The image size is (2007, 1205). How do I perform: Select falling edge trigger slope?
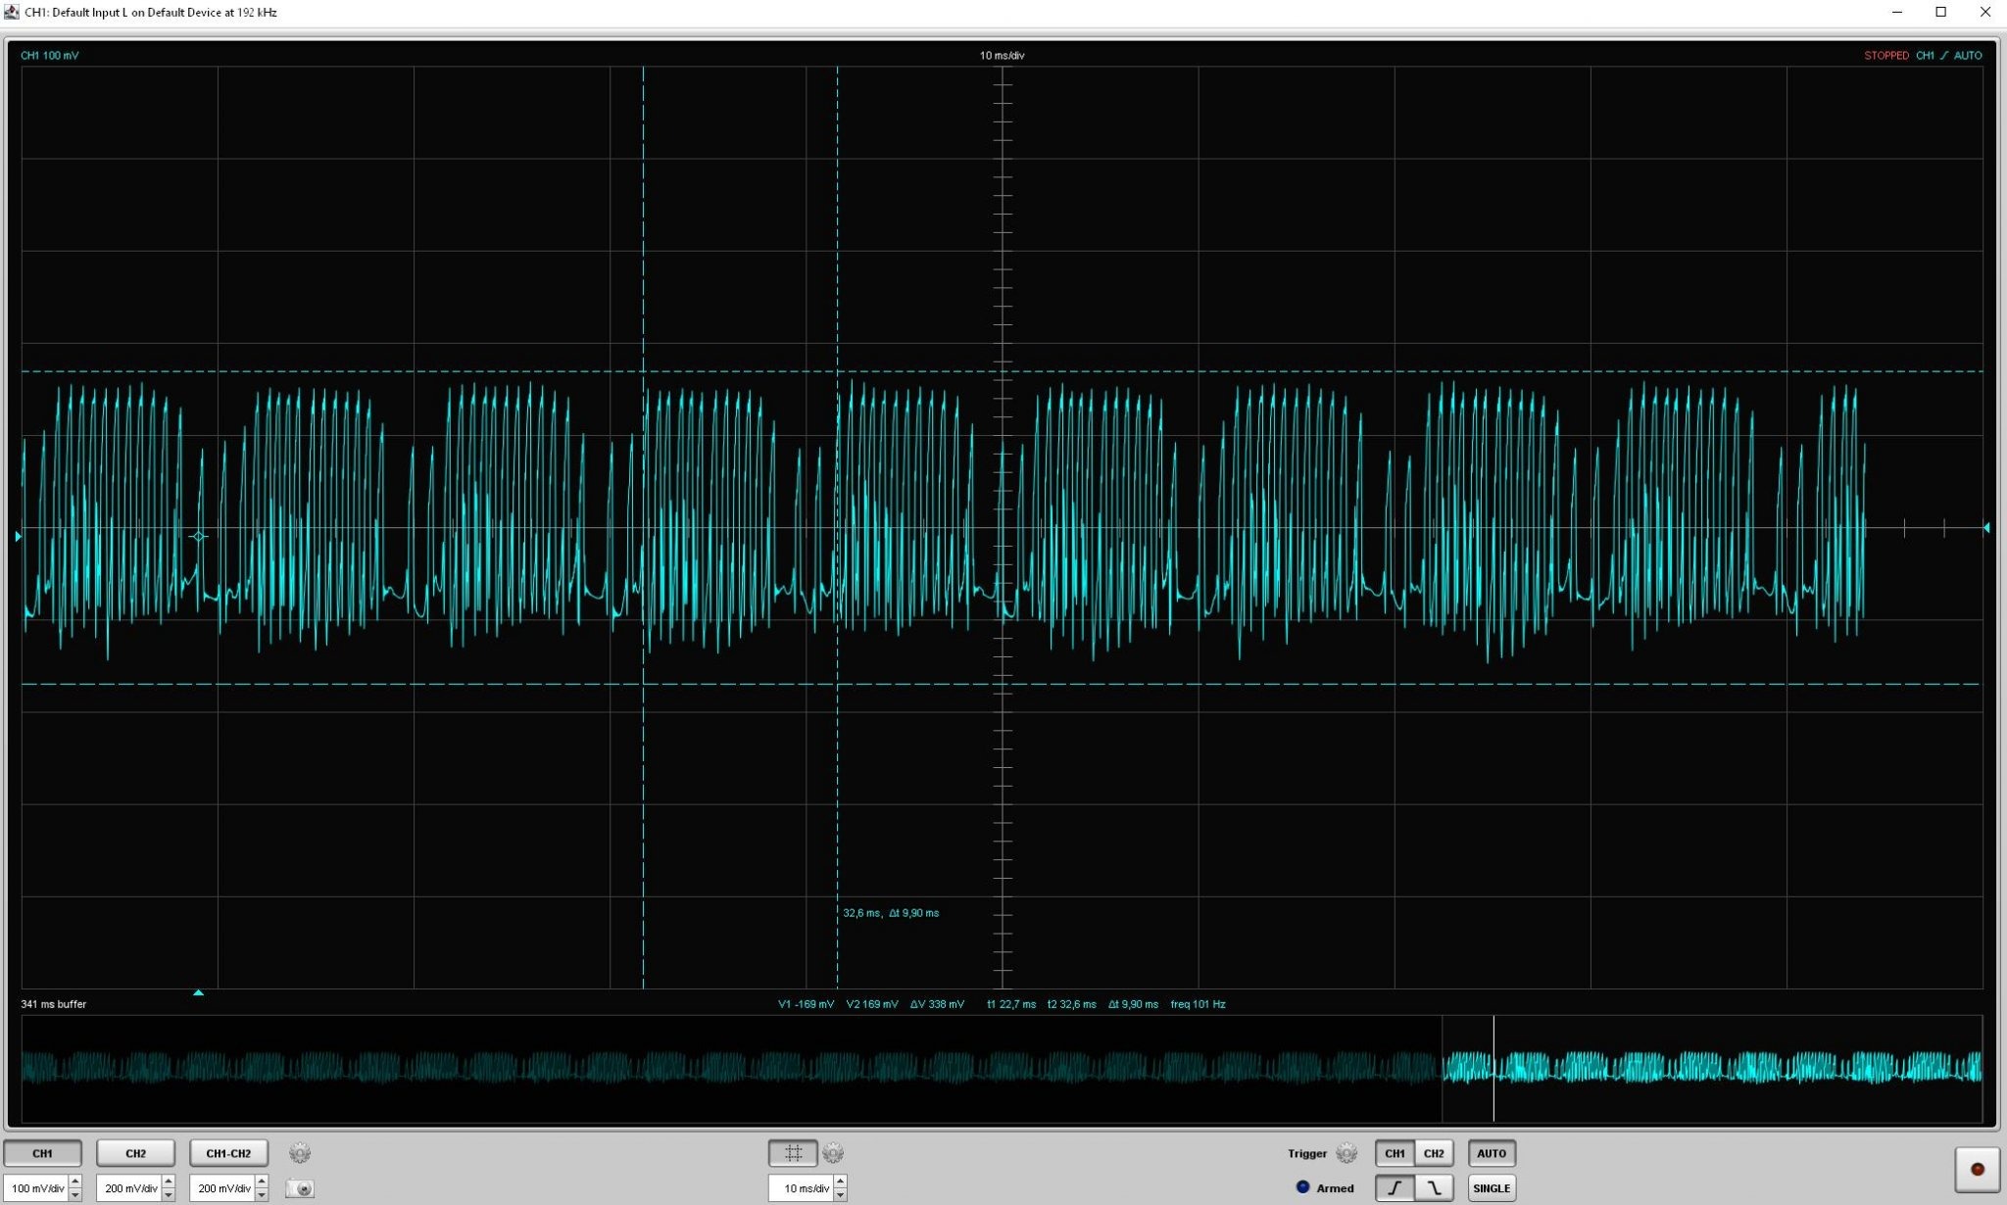point(1434,1188)
